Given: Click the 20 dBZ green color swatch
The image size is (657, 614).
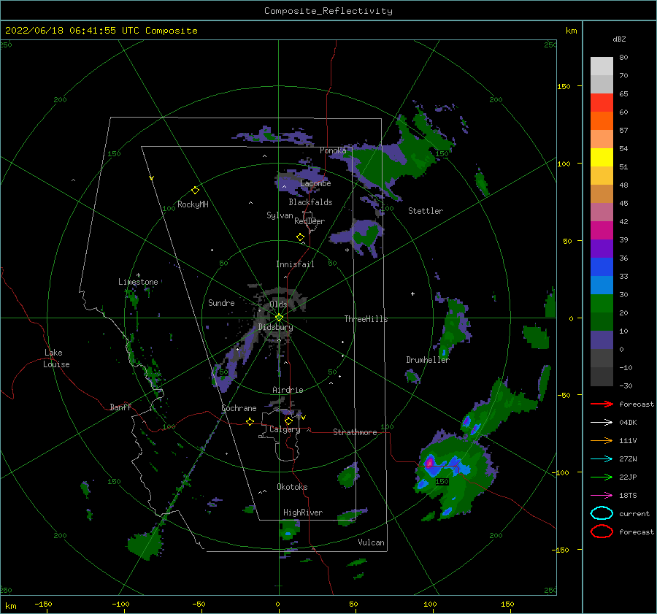Looking at the screenshot, I should [602, 304].
